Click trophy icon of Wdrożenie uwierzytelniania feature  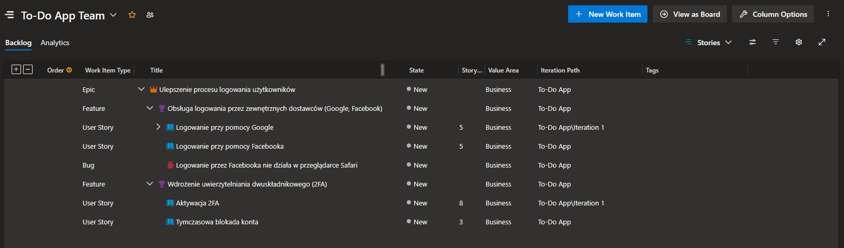162,184
